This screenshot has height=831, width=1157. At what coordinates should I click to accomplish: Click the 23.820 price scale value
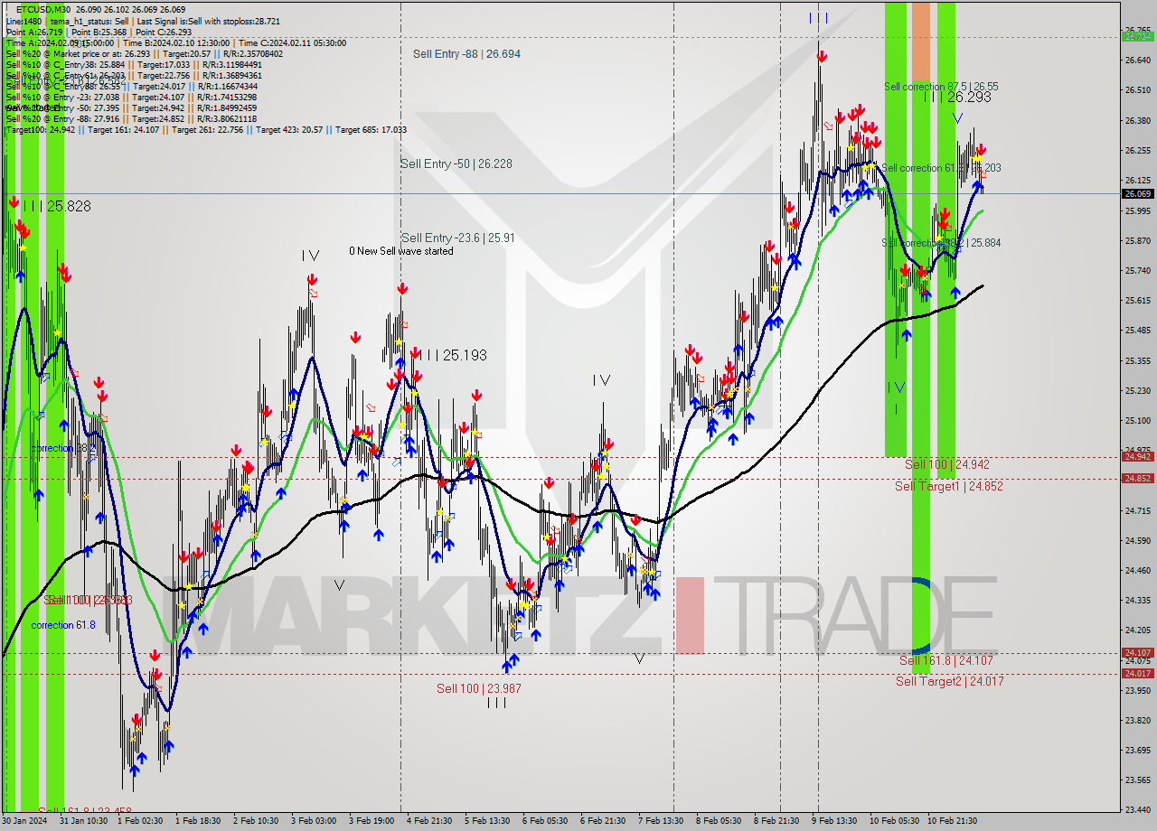(x=1137, y=720)
